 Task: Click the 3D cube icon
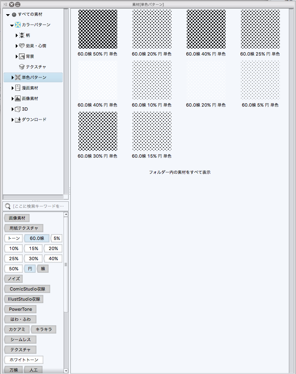18,109
